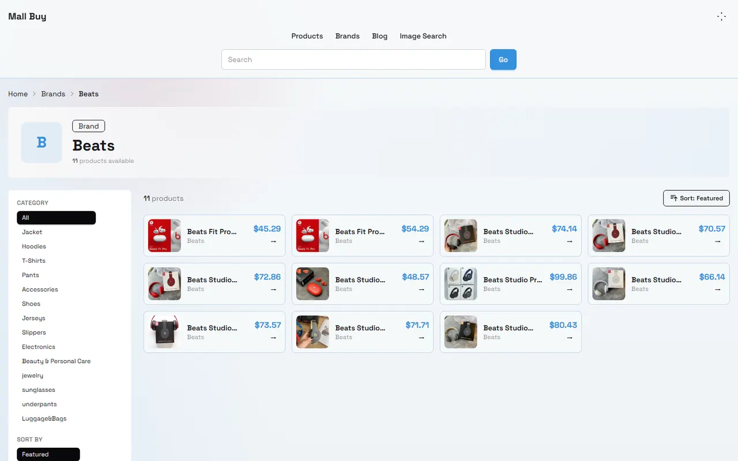Go to the Blog page
Screen dimensions: 738x461
(x=380, y=36)
